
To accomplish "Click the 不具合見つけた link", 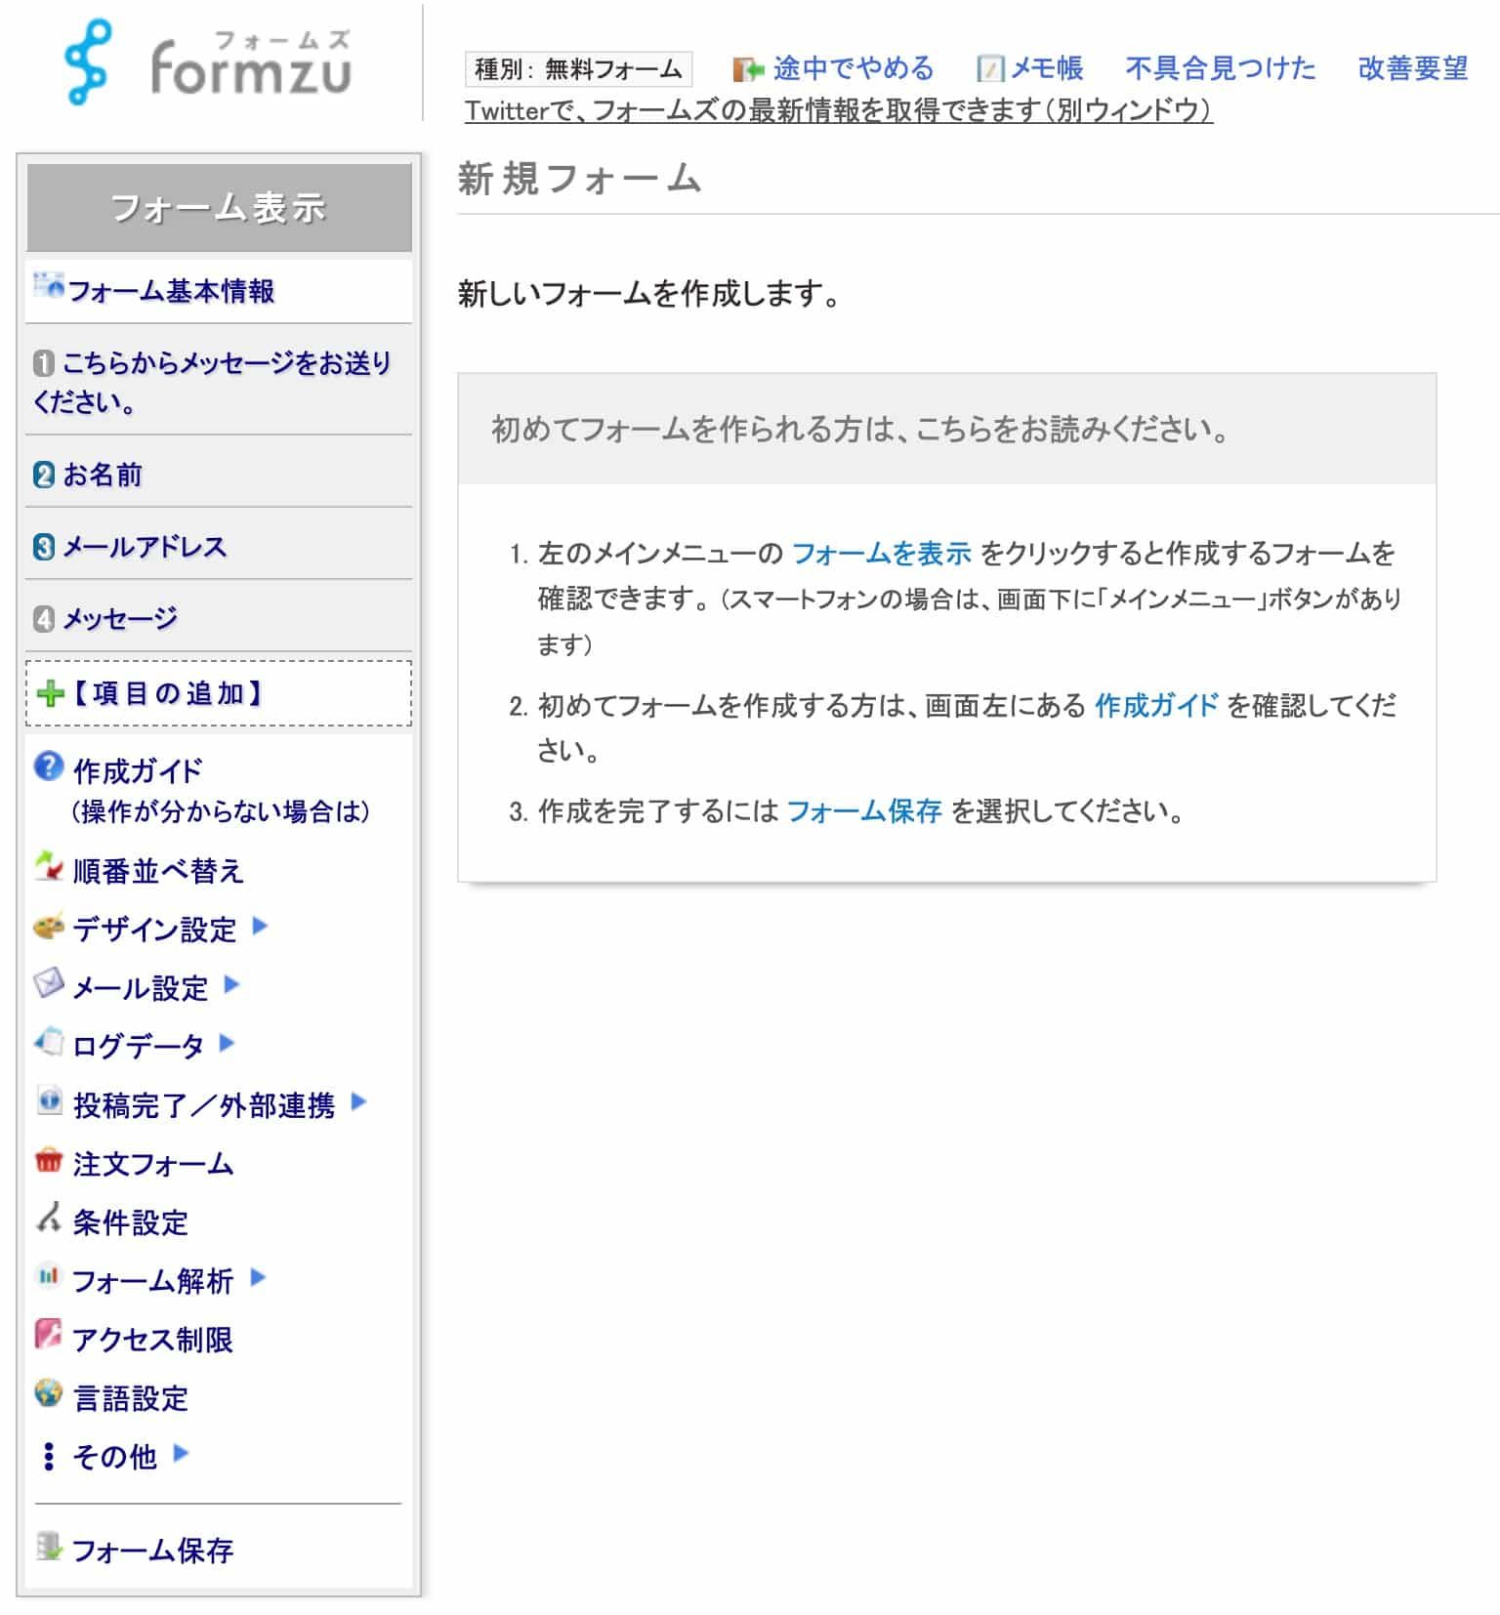I will tap(1221, 68).
